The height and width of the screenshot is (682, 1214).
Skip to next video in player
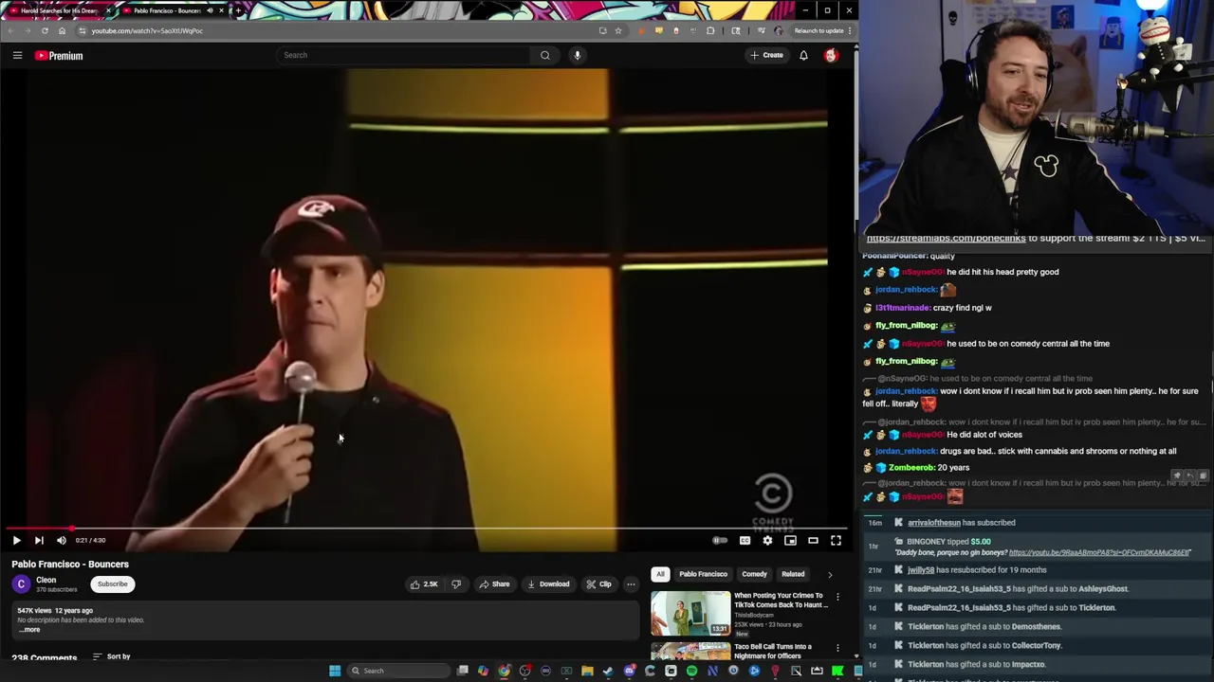39,540
